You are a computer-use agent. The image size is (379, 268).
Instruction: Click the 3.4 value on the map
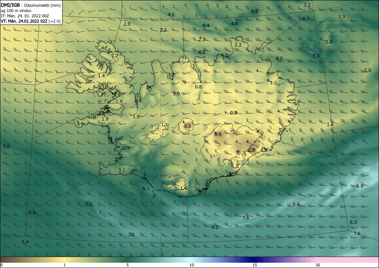click(138, 101)
